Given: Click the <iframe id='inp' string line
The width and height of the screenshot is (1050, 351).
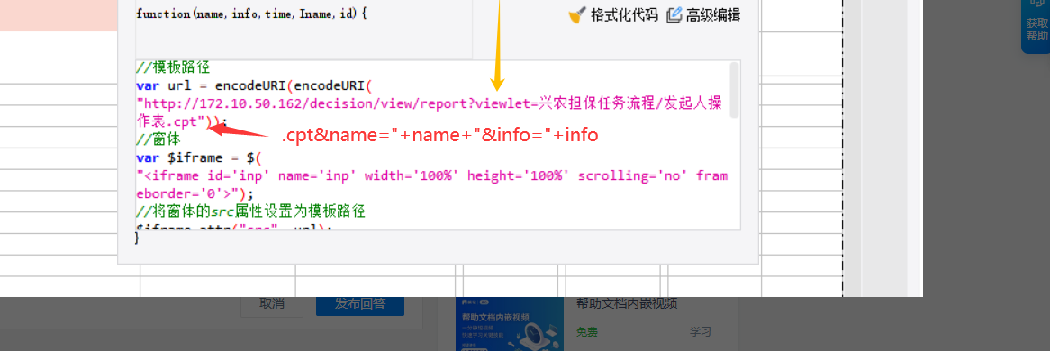Looking at the screenshot, I should tap(432, 176).
